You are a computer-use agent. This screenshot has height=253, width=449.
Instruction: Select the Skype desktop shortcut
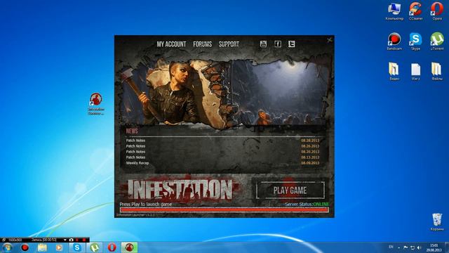[415, 41]
